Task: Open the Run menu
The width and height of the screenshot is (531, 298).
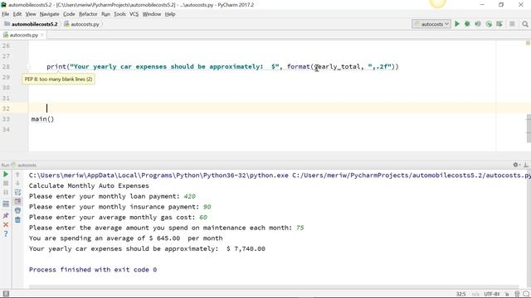Action: pos(105,14)
